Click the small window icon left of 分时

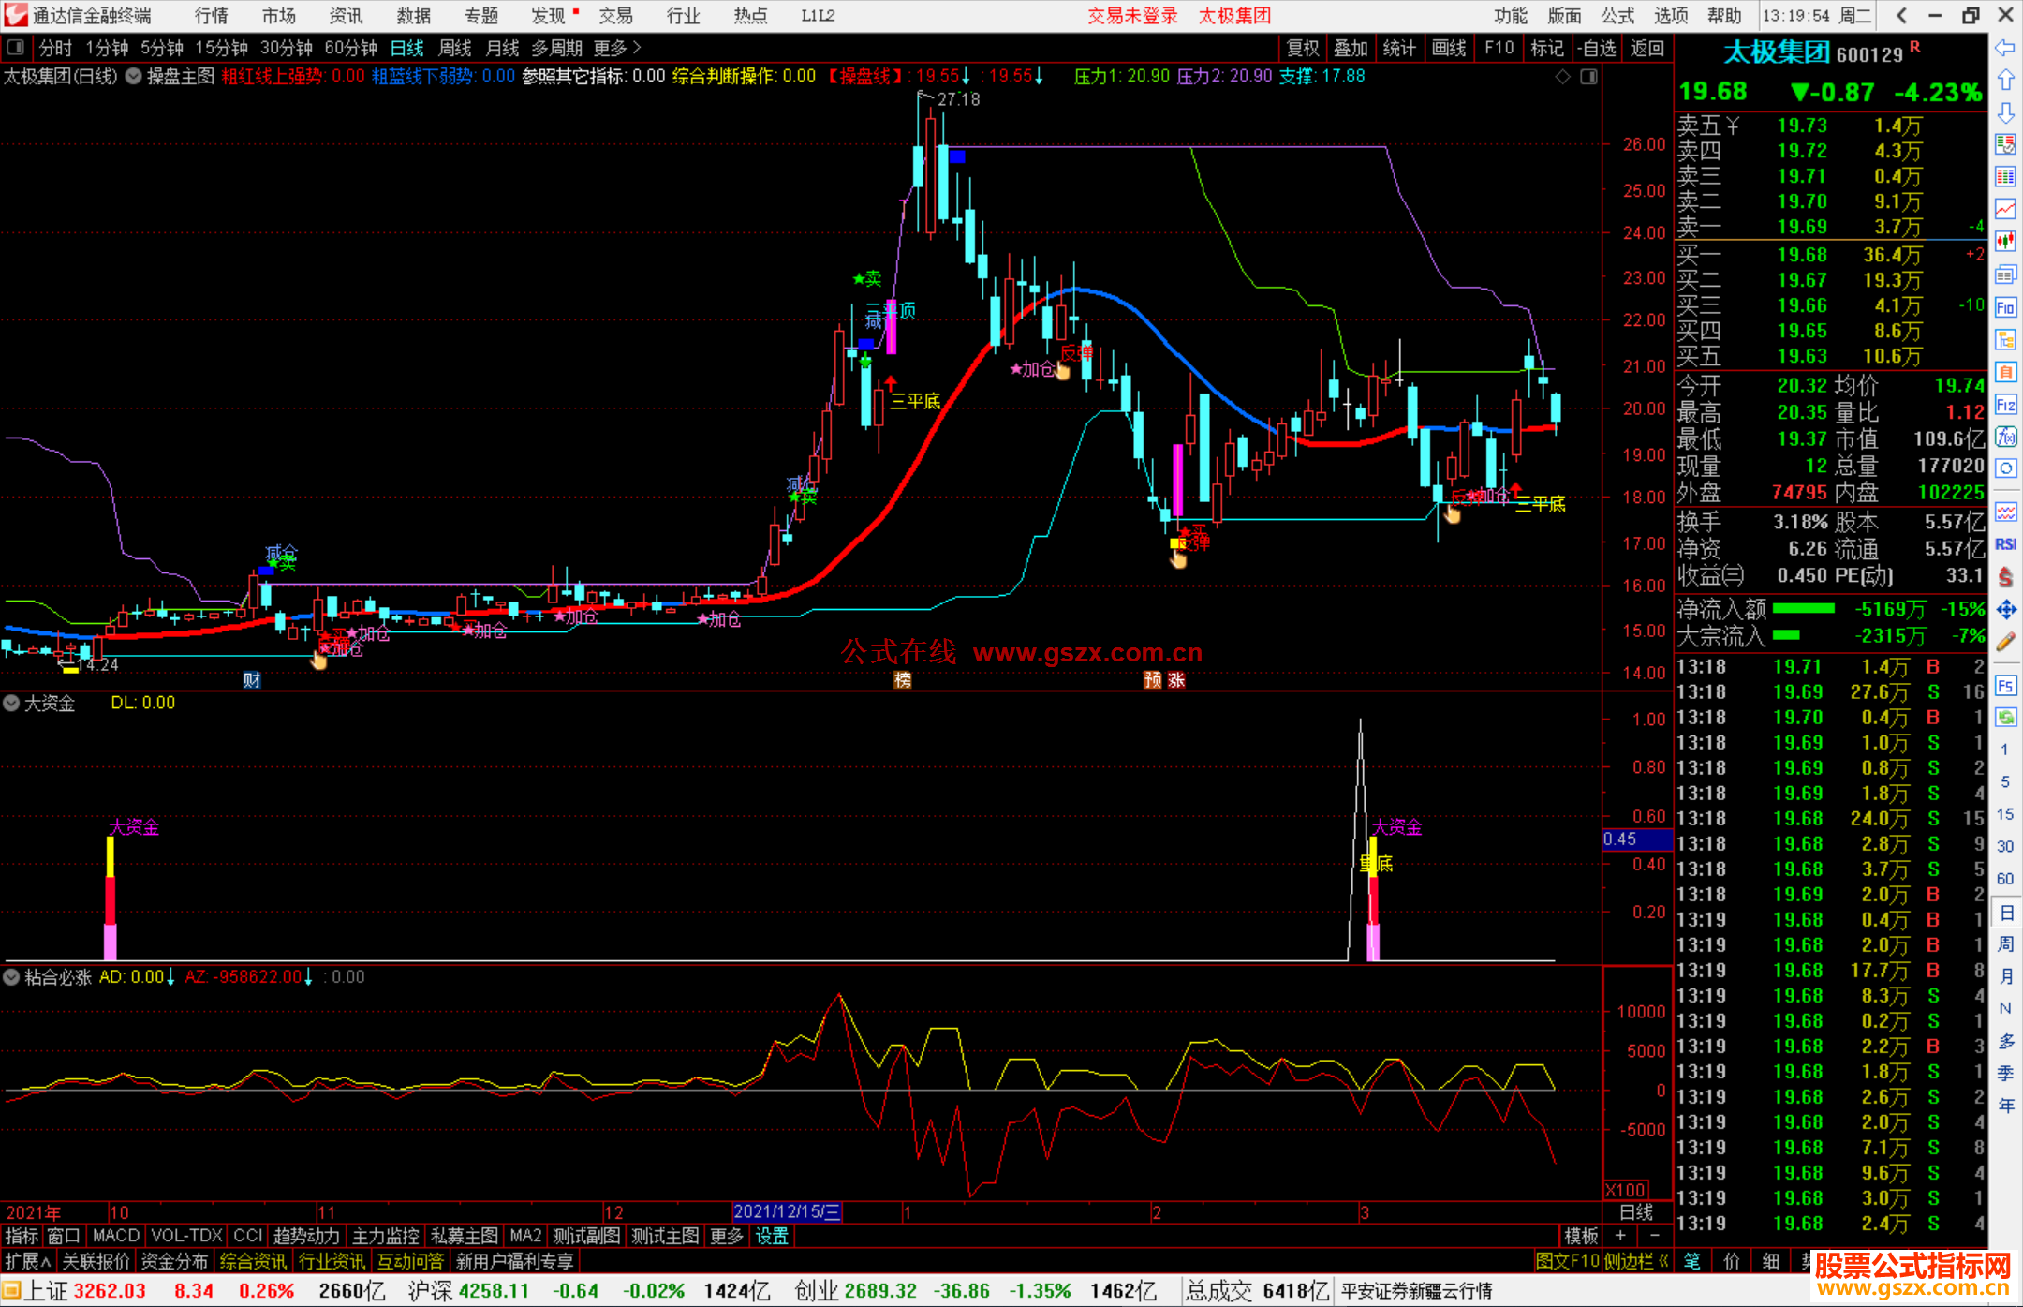click(15, 48)
